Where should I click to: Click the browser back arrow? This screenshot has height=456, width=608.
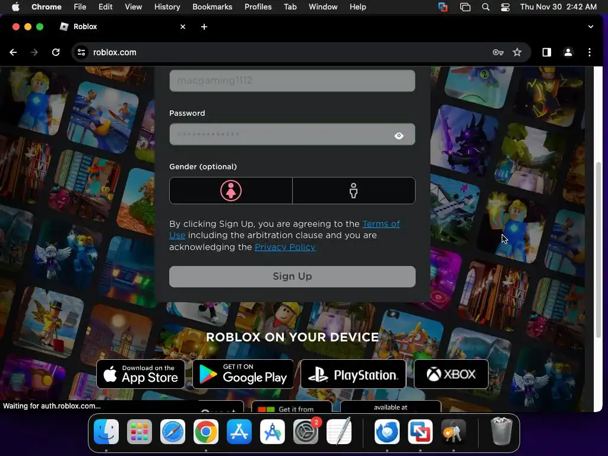tap(13, 52)
